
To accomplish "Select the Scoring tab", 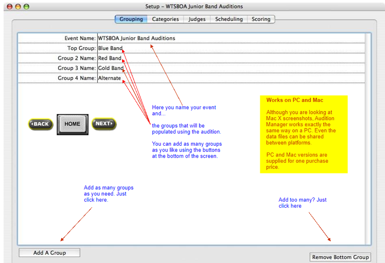I will click(261, 19).
